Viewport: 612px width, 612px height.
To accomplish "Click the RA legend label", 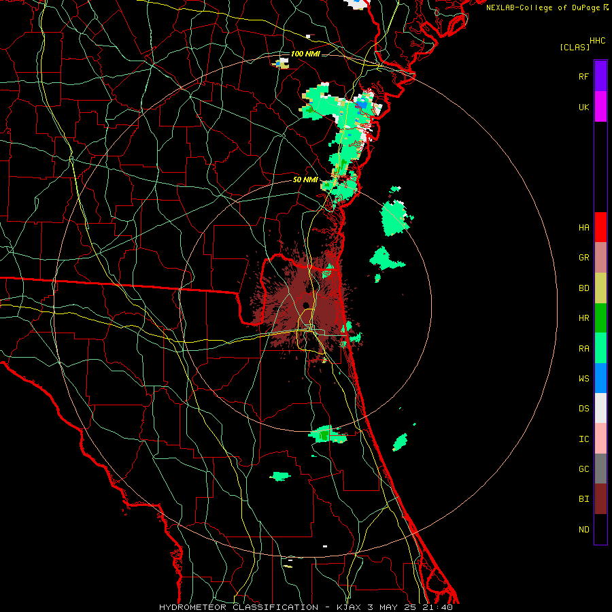I will [x=583, y=348].
